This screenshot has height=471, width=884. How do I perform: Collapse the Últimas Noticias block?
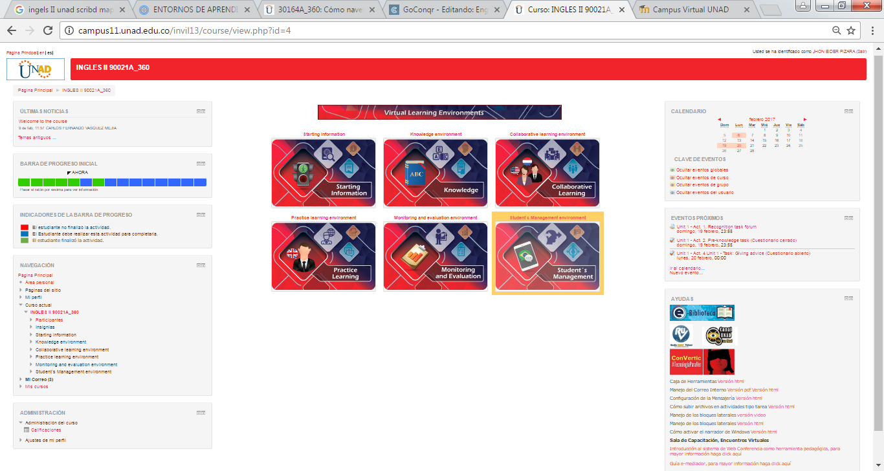(x=199, y=111)
